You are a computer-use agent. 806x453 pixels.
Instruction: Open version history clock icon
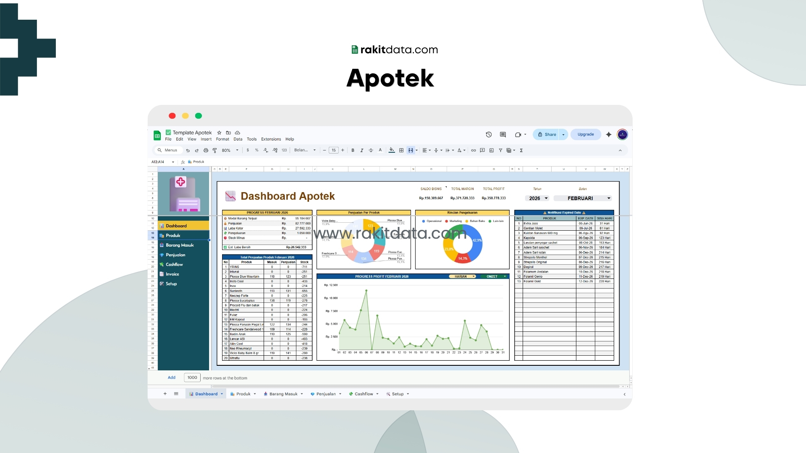pyautogui.click(x=489, y=135)
